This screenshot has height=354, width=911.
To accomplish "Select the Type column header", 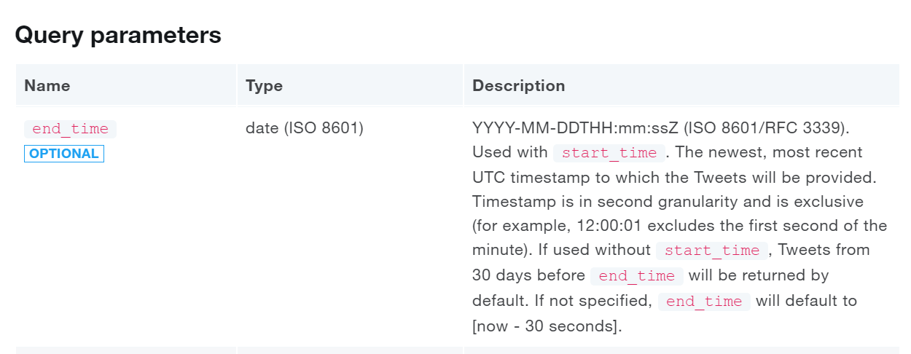I will click(x=264, y=85).
